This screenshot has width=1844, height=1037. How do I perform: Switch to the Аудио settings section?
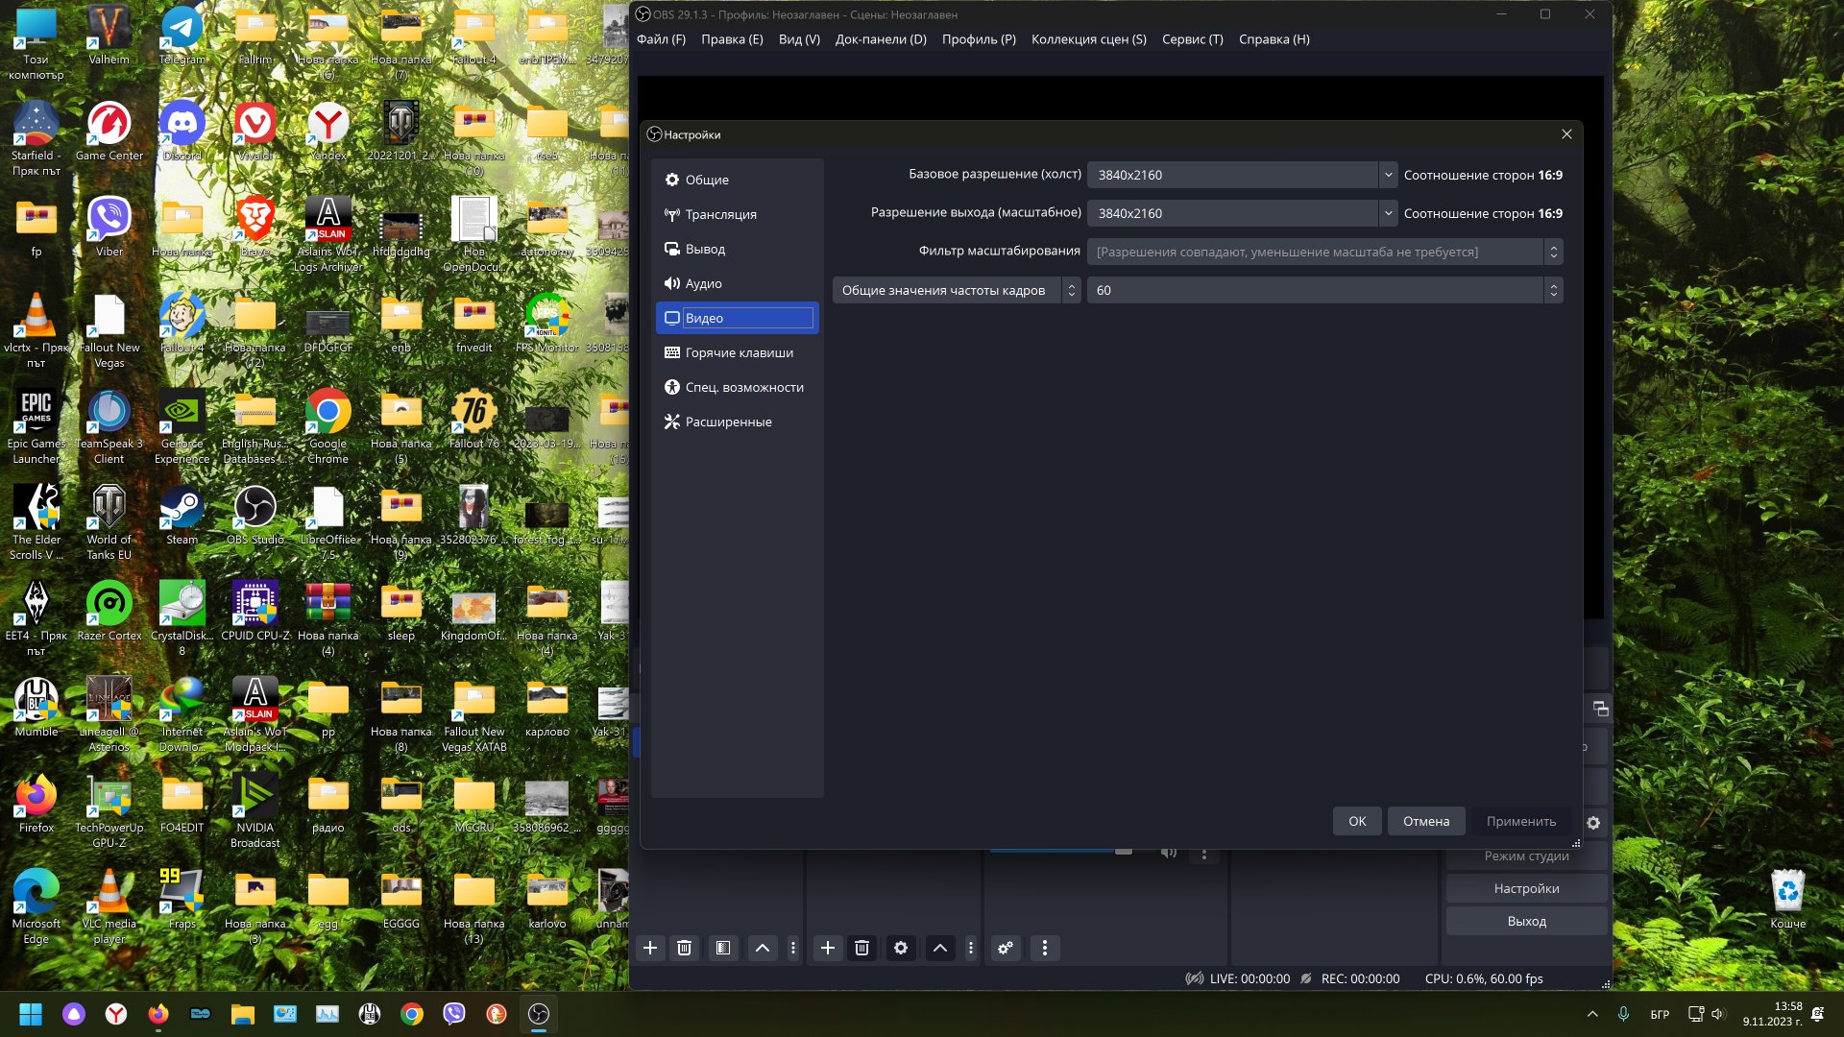click(x=703, y=283)
